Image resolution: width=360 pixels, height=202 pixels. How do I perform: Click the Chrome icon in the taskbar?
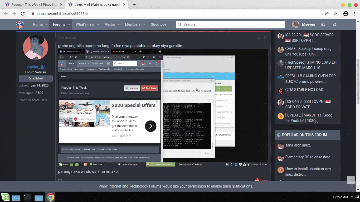(x=50, y=197)
